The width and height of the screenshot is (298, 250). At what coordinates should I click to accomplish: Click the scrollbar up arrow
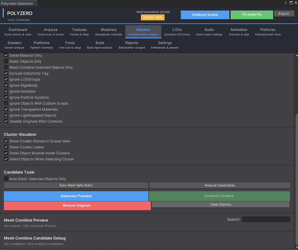(x=296, y=55)
